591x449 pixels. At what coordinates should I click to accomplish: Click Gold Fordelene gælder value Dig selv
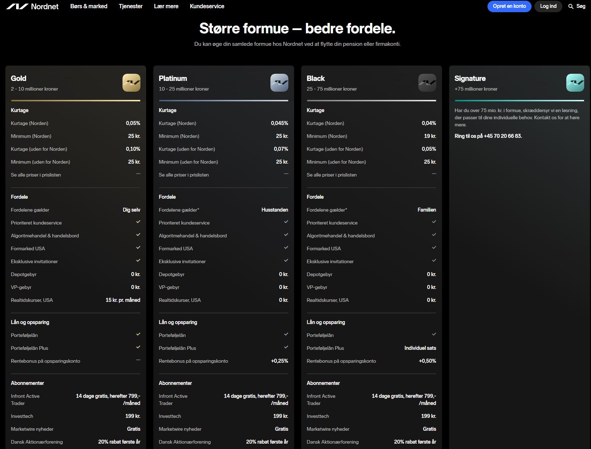pos(131,210)
